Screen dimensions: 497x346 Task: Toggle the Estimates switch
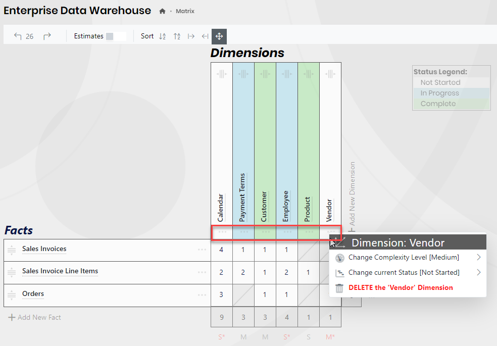(116, 36)
